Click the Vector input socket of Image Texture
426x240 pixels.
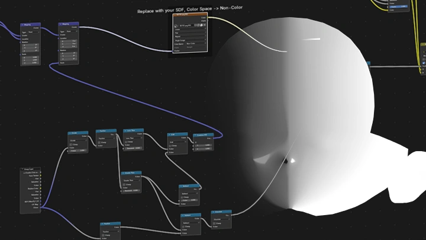click(x=173, y=51)
